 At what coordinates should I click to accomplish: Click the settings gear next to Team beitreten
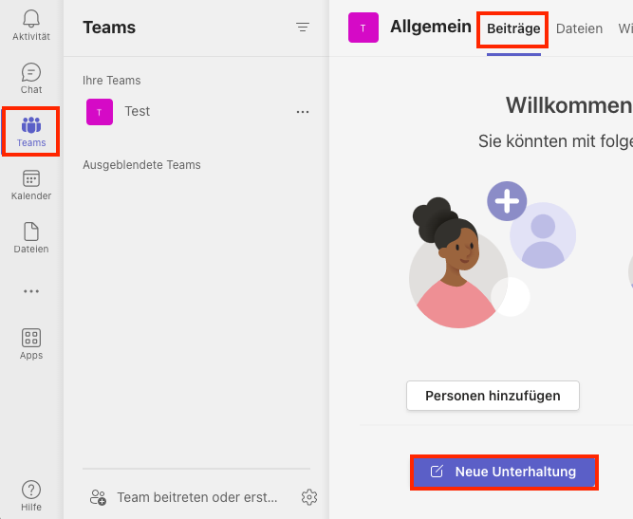point(309,497)
